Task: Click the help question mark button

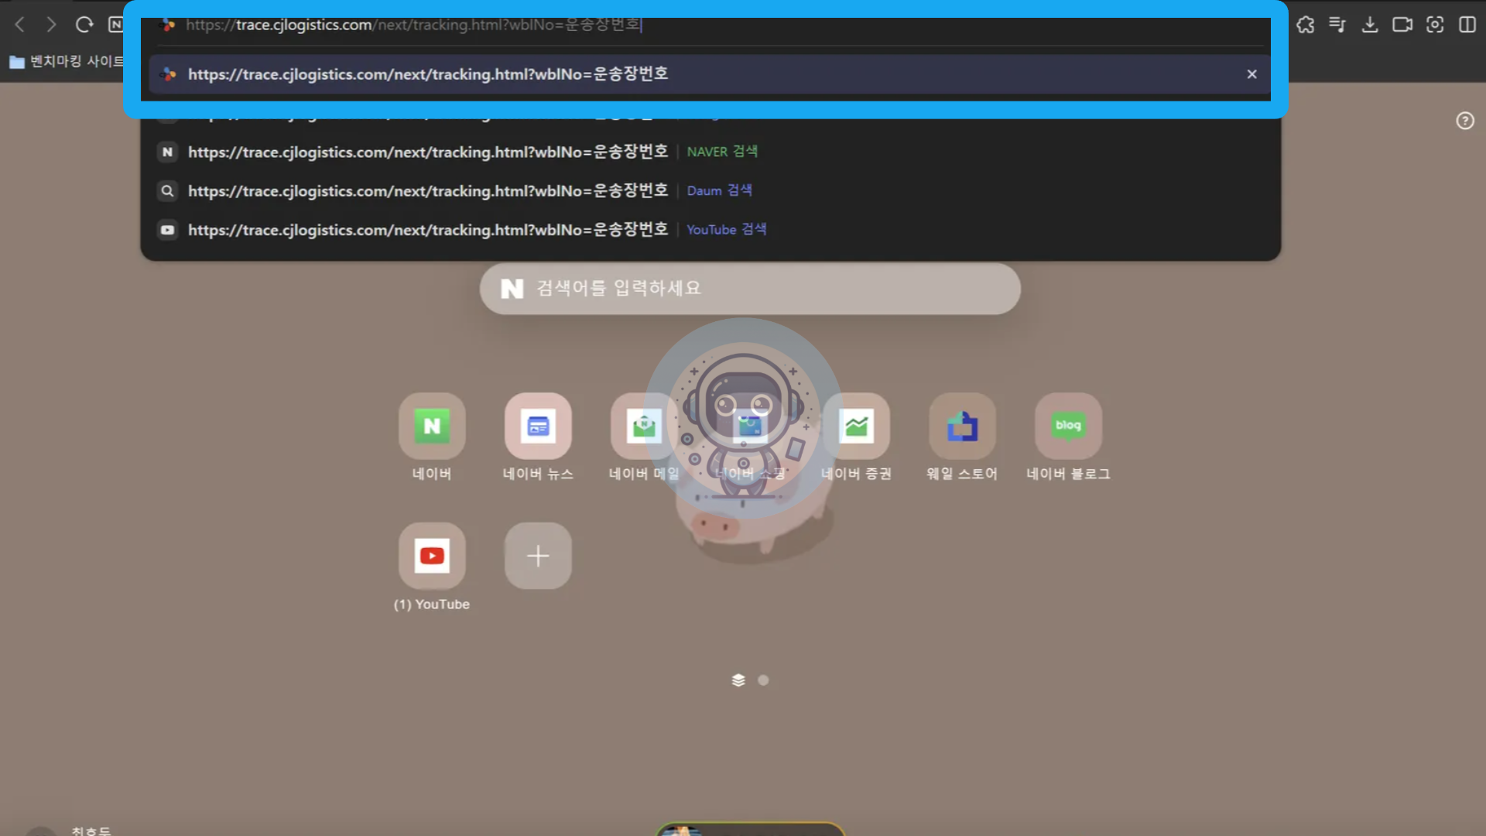Action: [x=1464, y=121]
